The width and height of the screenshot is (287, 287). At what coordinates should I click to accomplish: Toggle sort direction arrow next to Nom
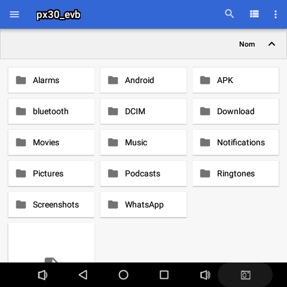coord(271,44)
